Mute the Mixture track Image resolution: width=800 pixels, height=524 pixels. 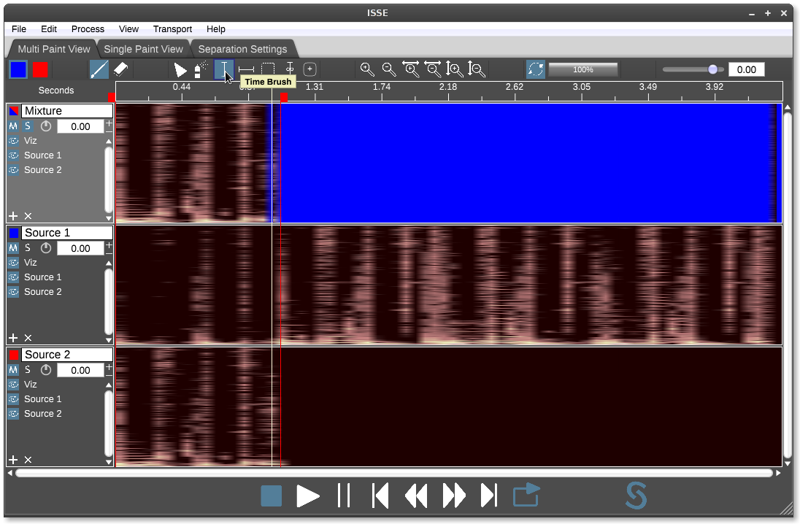coord(13,126)
